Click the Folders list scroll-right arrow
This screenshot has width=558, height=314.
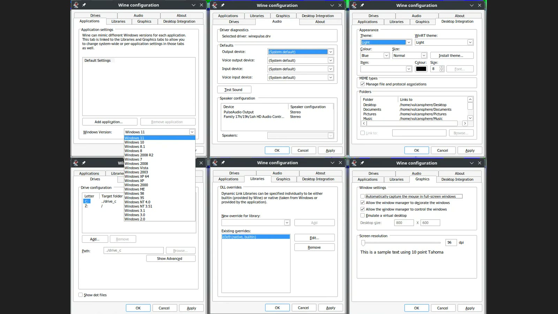click(x=465, y=124)
